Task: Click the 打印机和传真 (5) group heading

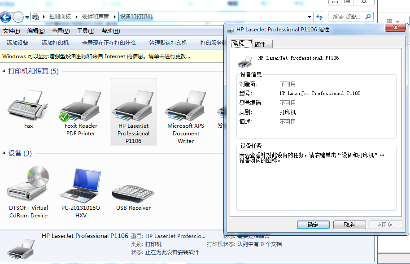Action: pyautogui.click(x=33, y=71)
